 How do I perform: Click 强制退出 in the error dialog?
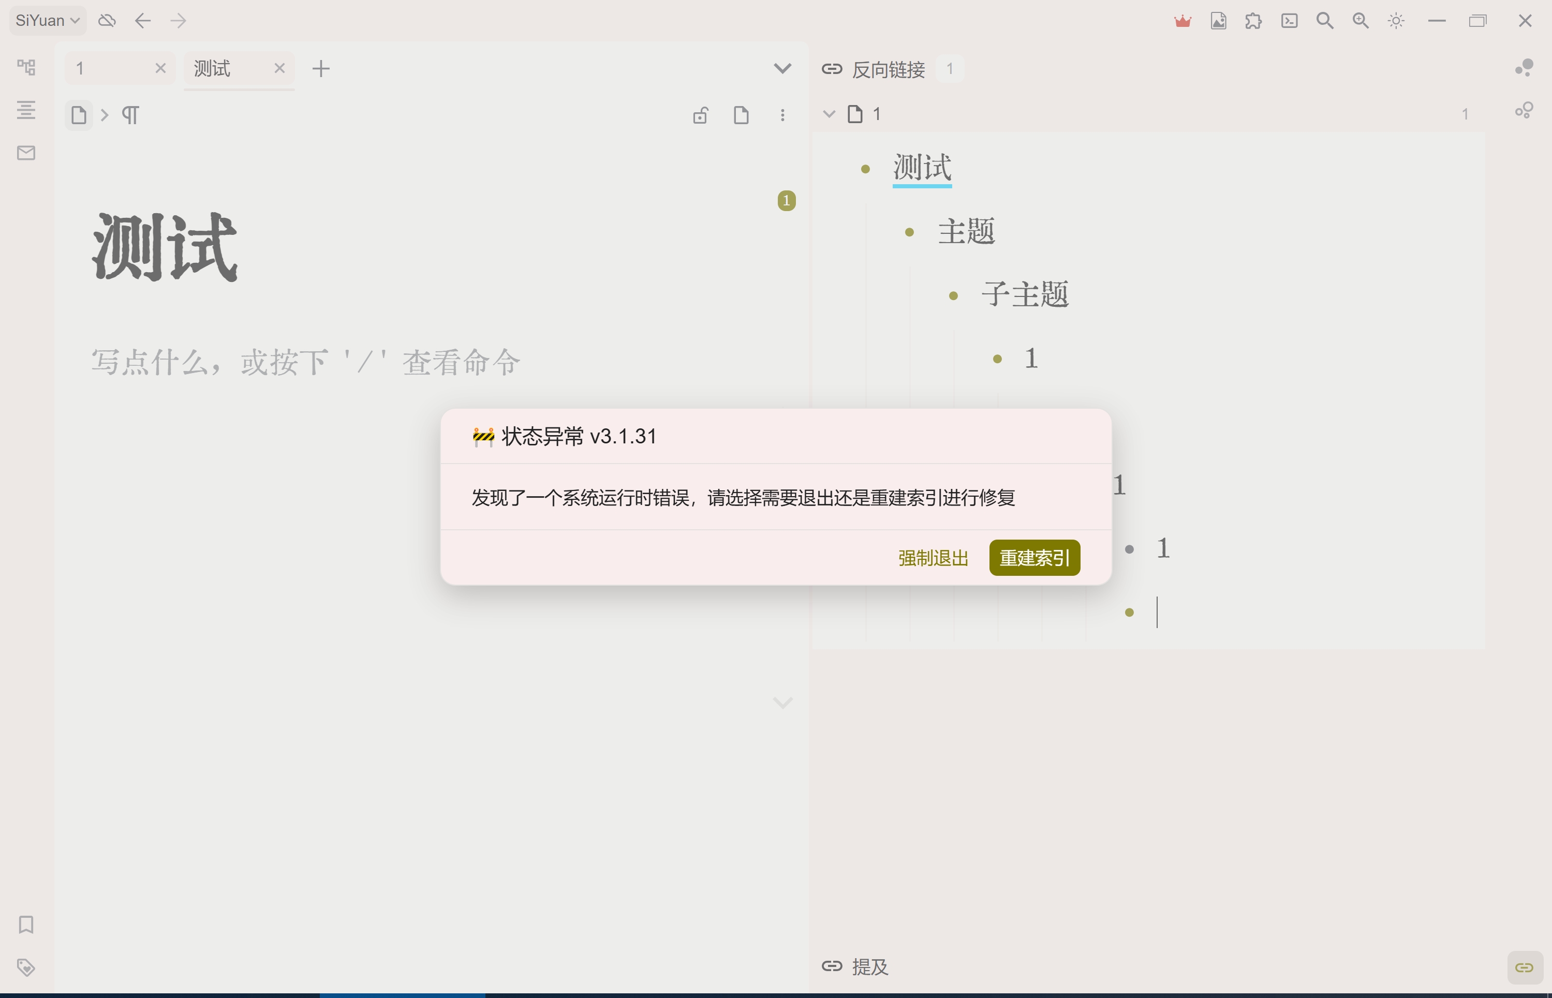pyautogui.click(x=933, y=557)
